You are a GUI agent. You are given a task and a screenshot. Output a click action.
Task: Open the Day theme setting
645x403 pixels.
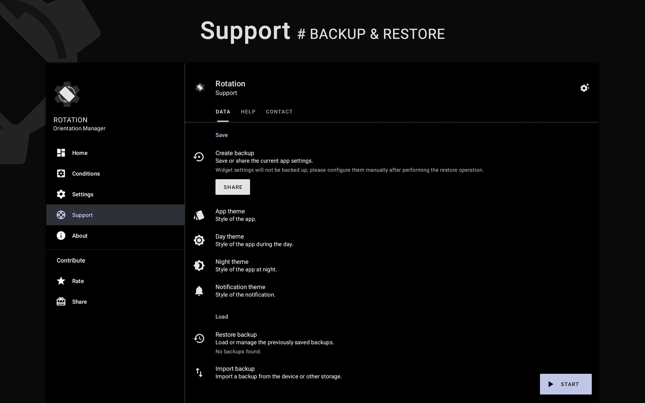point(392,240)
